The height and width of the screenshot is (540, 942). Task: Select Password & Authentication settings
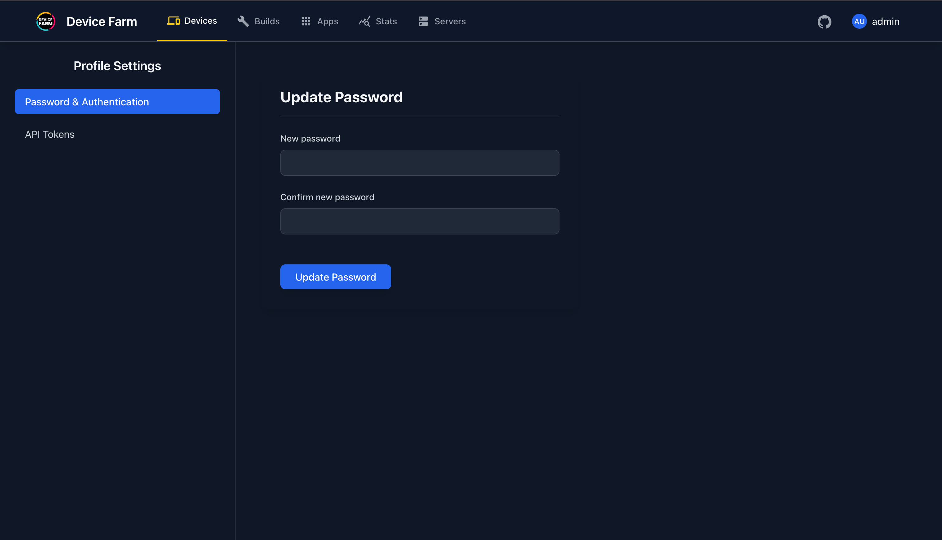point(117,101)
